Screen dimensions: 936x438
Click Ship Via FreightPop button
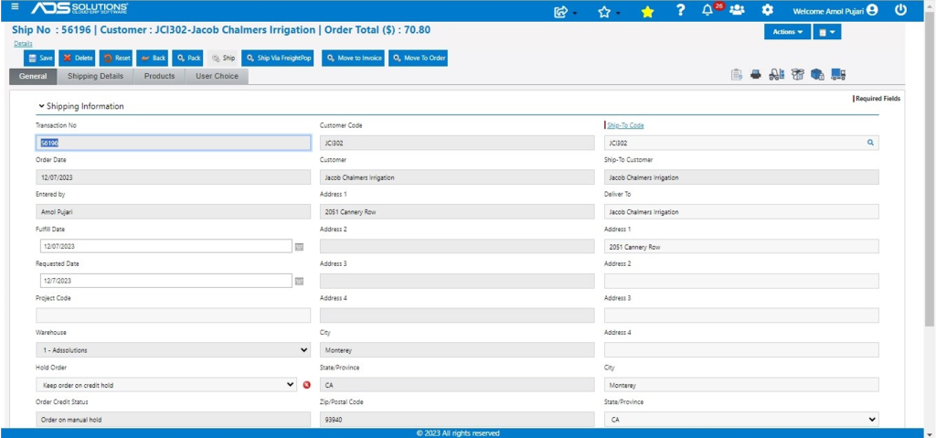pyautogui.click(x=278, y=58)
